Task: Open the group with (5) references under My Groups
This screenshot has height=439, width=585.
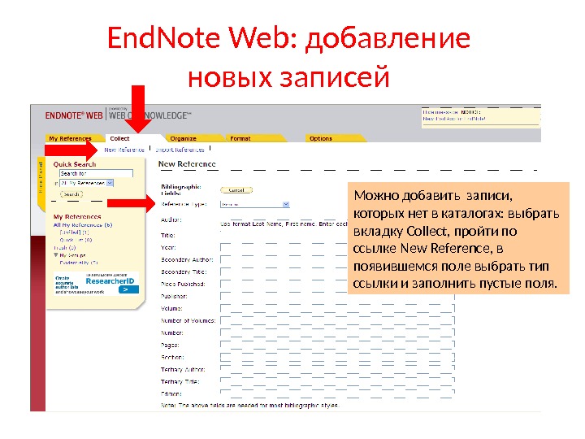Action: (79, 263)
